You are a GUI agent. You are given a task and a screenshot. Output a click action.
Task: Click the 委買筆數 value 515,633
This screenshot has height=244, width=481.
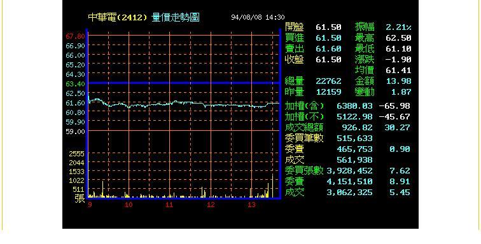354,139
